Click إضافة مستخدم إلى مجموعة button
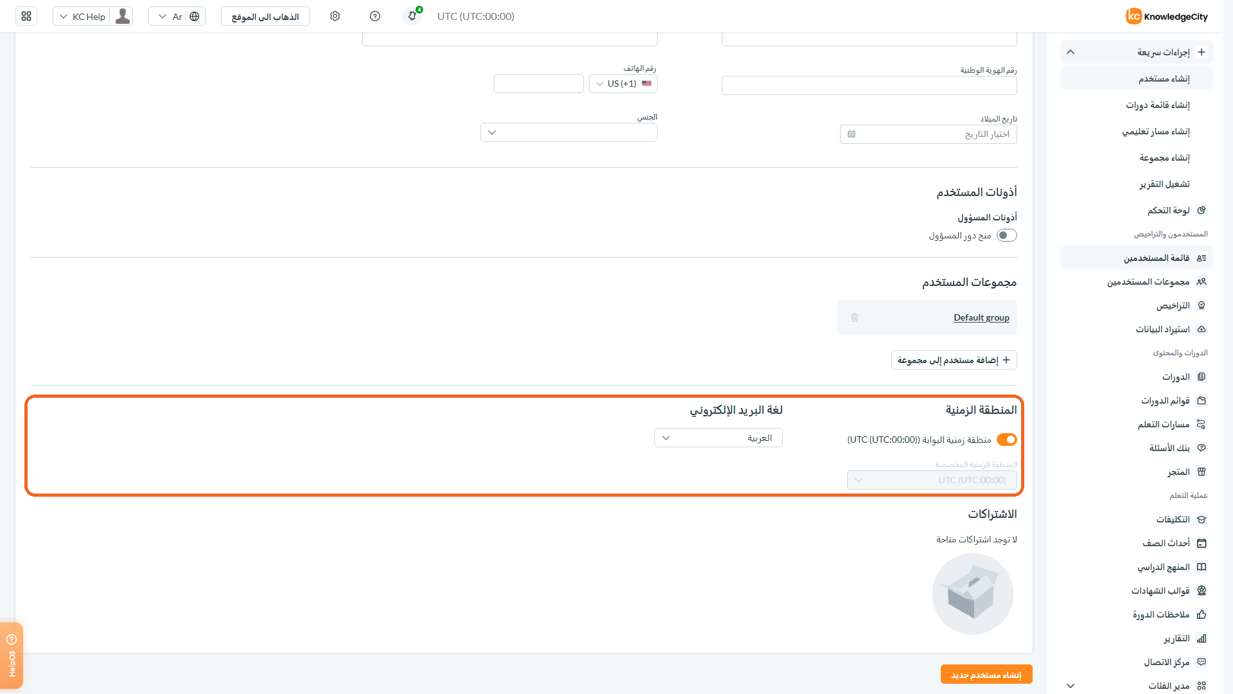 (x=954, y=360)
